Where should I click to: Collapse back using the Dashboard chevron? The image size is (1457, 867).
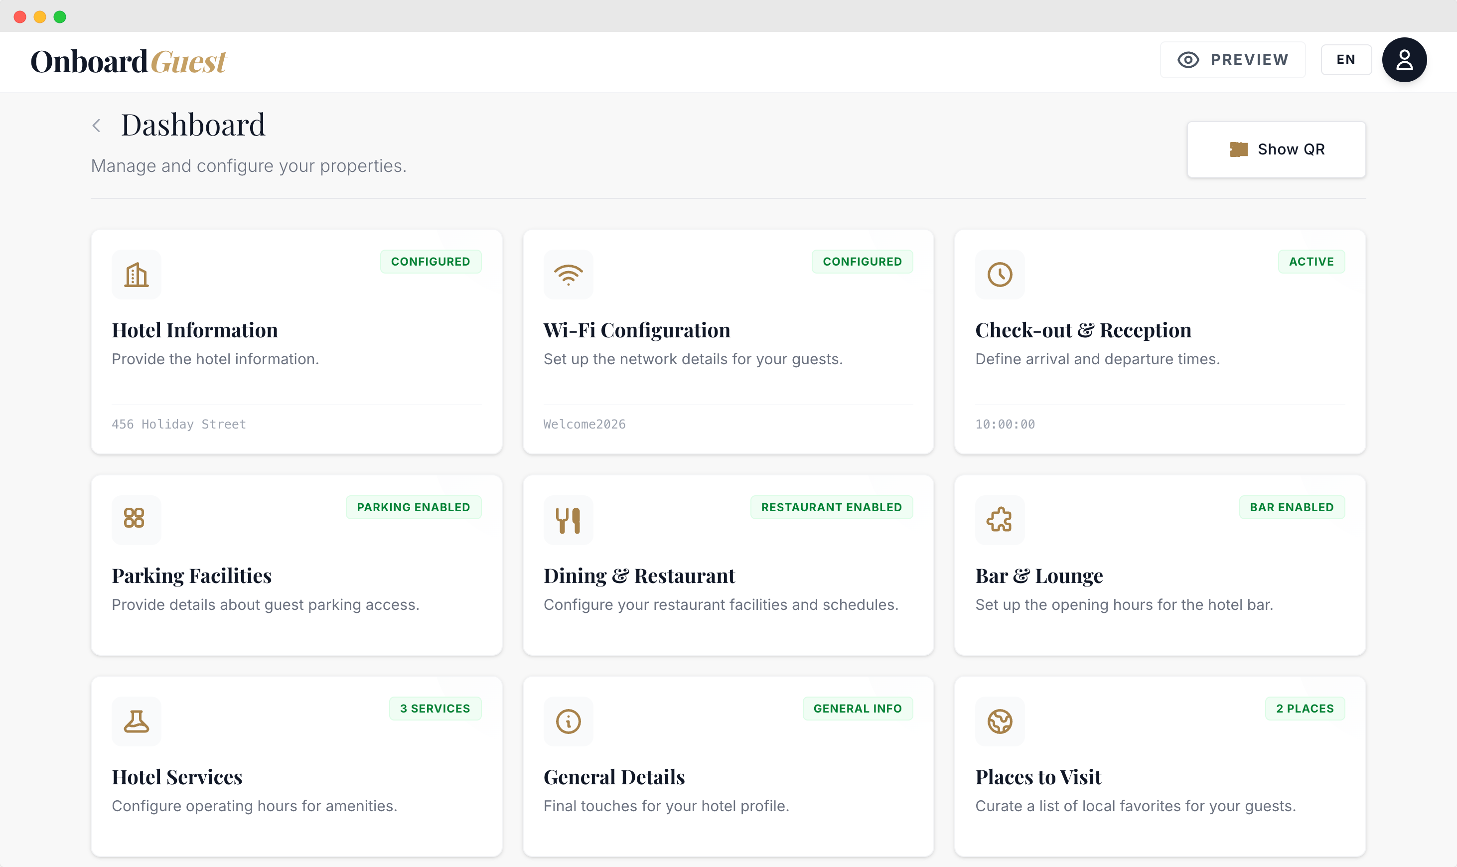coord(97,125)
